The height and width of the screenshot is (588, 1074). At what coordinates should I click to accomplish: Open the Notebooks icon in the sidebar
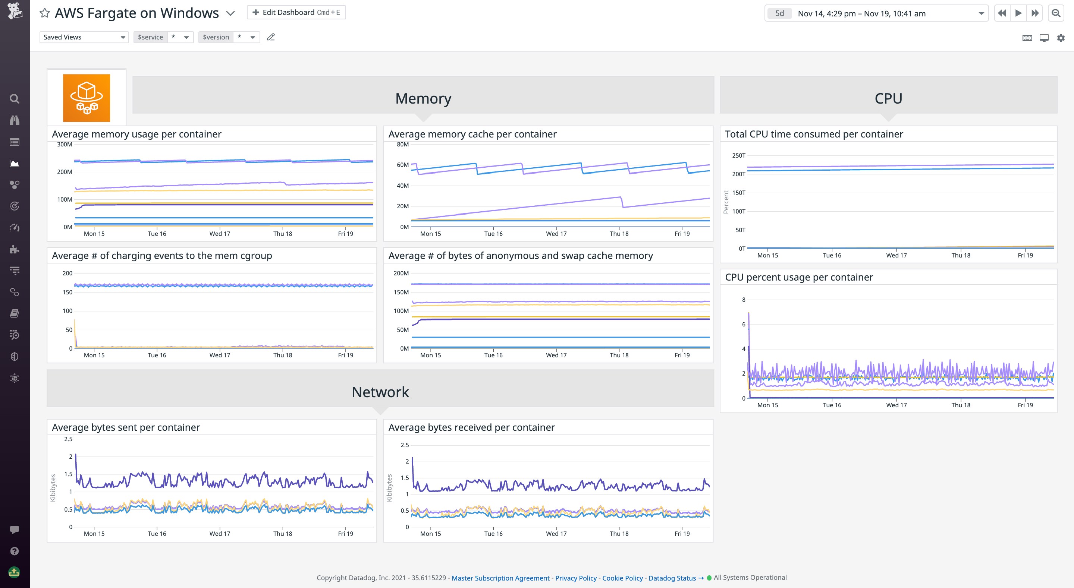(x=15, y=313)
